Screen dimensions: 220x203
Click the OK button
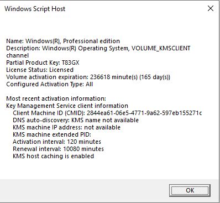click(x=190, y=190)
